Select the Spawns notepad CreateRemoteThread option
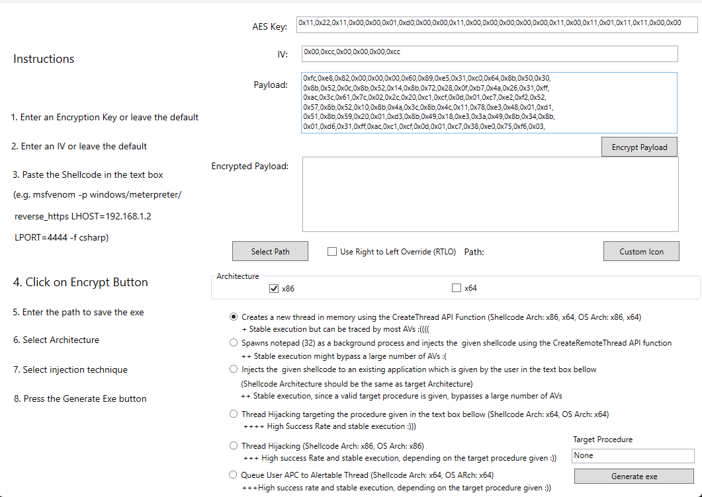Viewport: 702px width, 497px height. point(234,342)
